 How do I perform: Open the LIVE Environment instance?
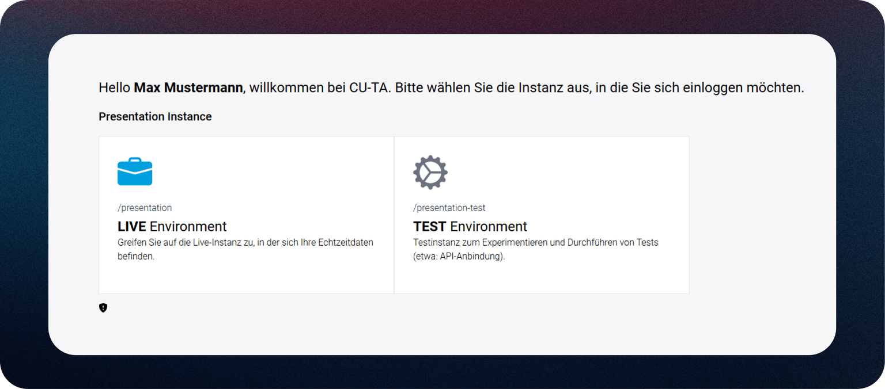246,215
